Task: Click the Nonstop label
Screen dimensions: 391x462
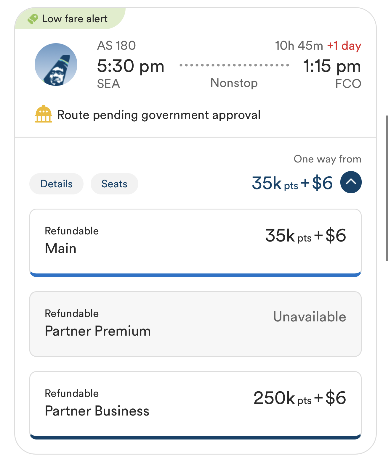Action: pos(234,83)
